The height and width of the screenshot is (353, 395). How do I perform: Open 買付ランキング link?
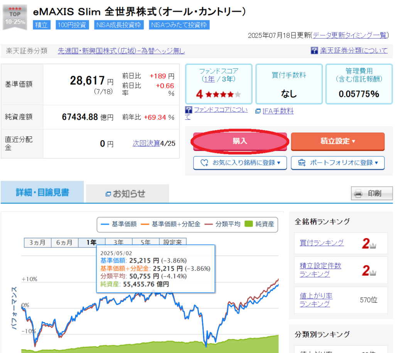tap(322, 243)
